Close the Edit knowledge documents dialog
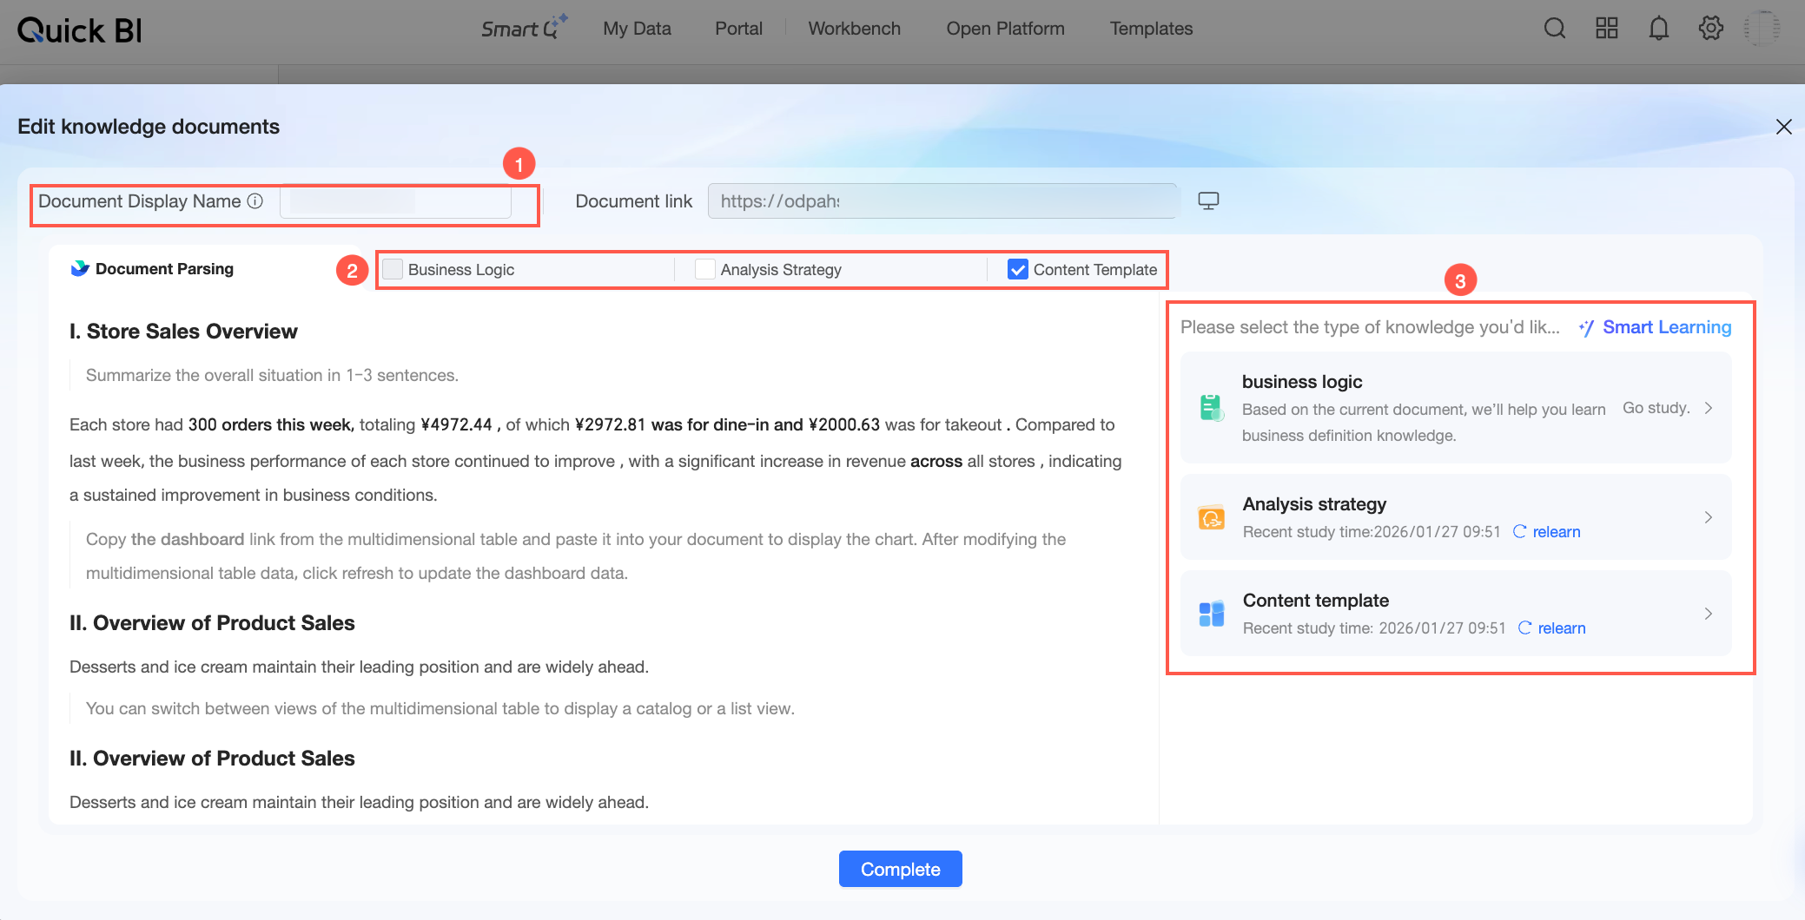1805x920 pixels. coord(1784,127)
